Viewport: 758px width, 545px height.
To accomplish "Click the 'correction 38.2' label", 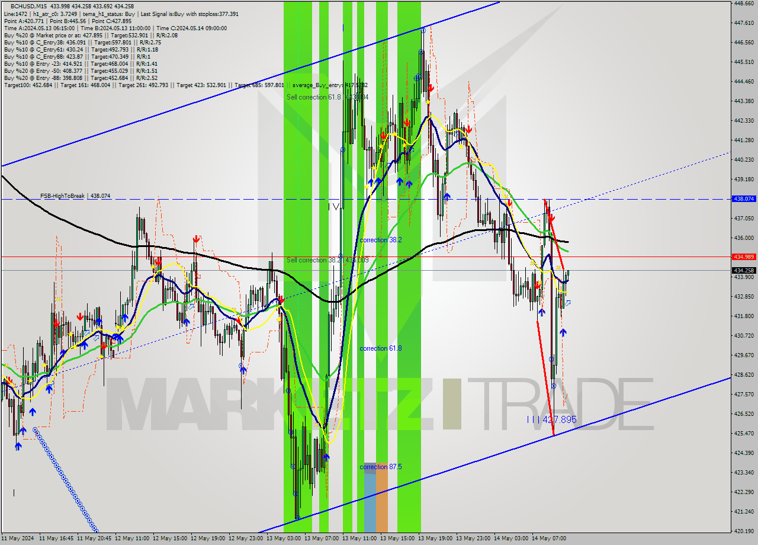I will pos(381,240).
